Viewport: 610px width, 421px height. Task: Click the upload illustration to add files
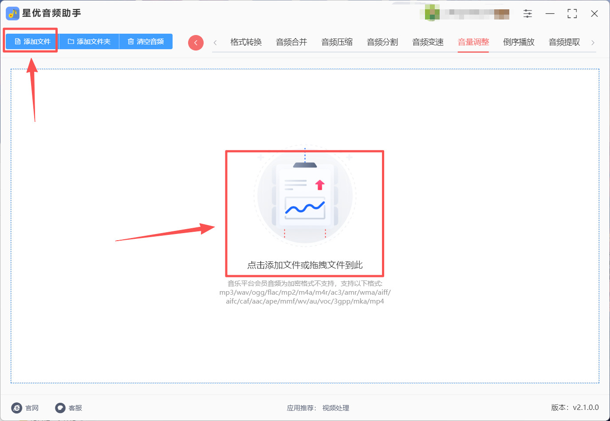(305, 195)
